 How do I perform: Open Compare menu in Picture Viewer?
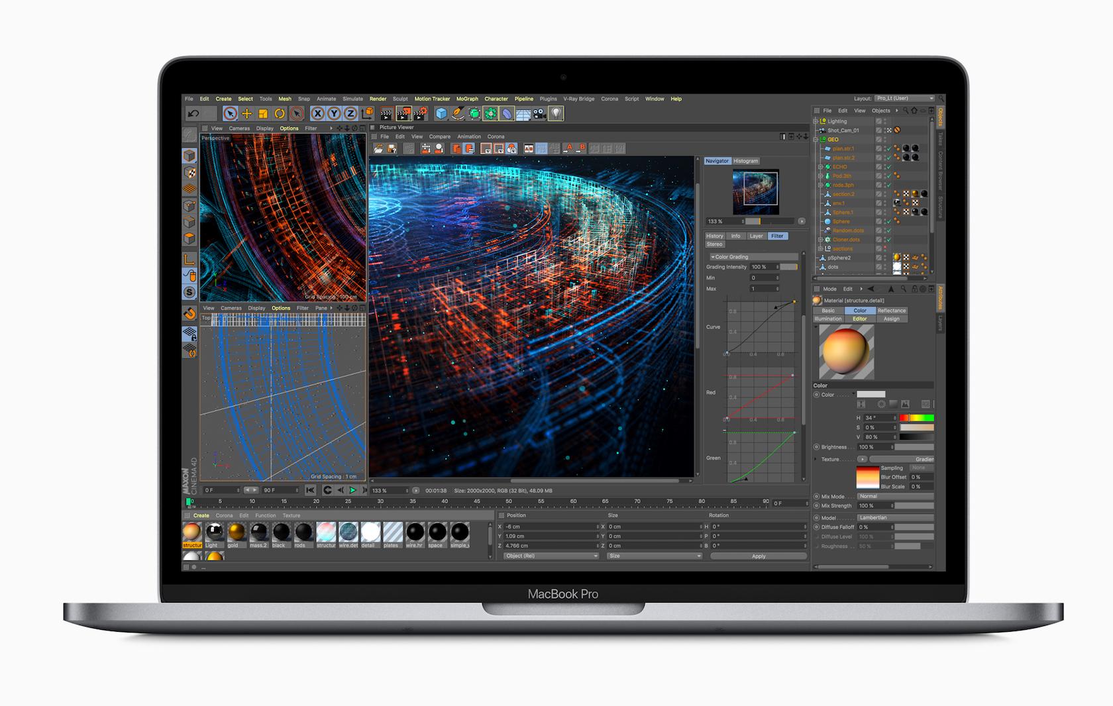tap(439, 136)
